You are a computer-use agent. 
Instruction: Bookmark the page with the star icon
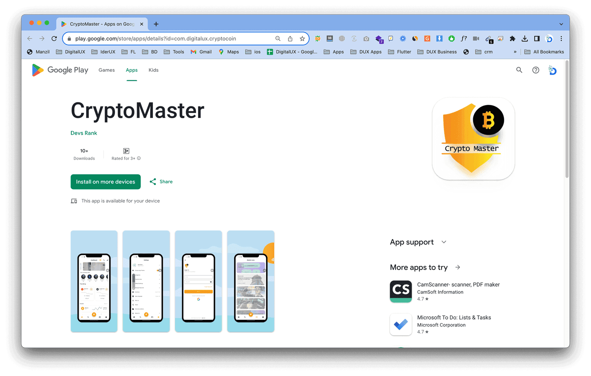(303, 38)
